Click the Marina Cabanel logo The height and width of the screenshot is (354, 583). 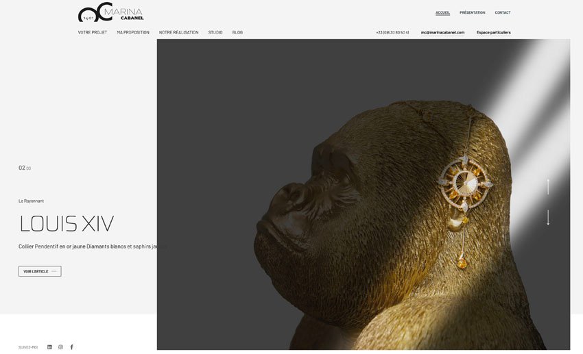point(111,12)
